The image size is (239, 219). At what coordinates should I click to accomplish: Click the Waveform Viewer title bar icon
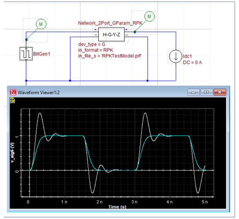tap(13, 92)
